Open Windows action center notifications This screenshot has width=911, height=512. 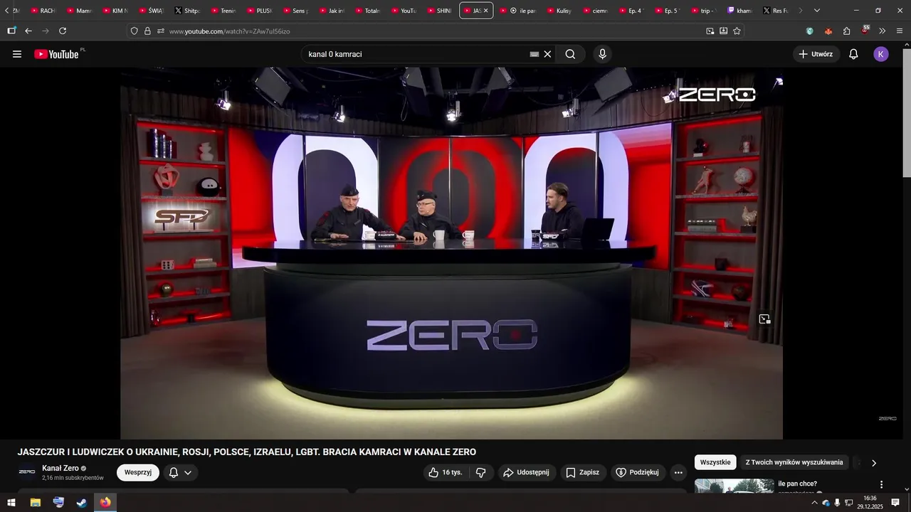coord(895,503)
